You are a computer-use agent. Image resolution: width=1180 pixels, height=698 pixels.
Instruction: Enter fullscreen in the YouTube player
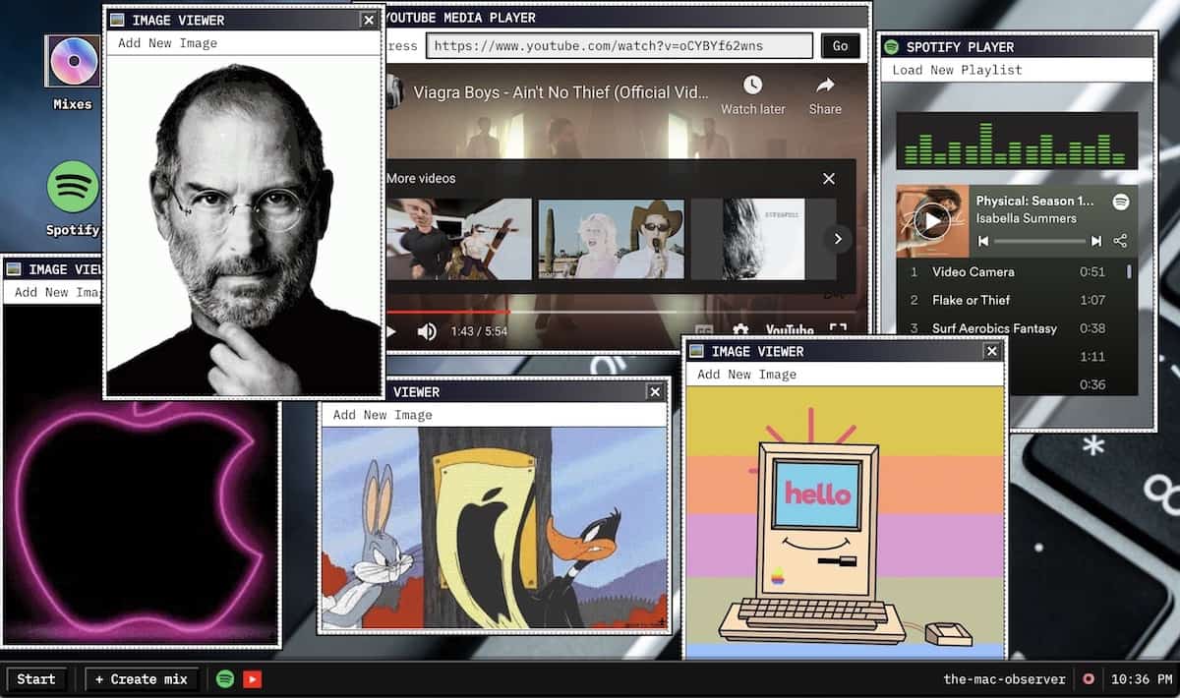[838, 330]
